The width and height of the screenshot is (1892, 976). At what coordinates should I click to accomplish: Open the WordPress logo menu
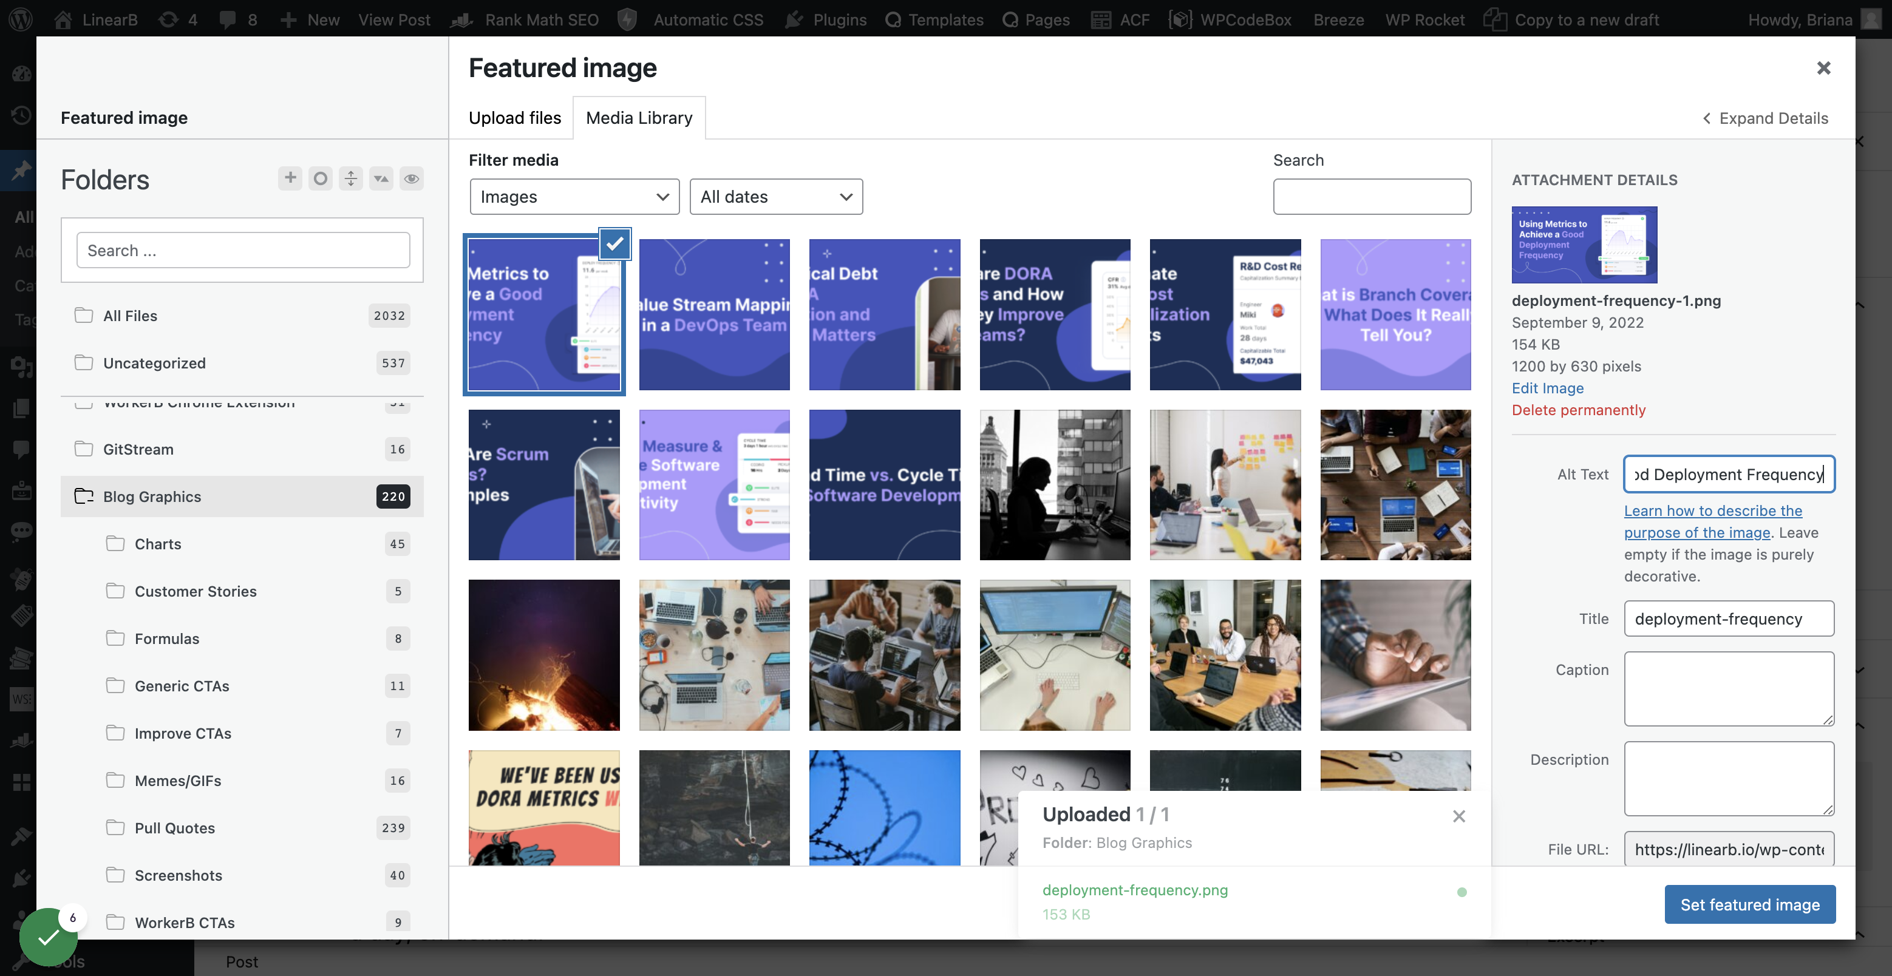coord(21,19)
